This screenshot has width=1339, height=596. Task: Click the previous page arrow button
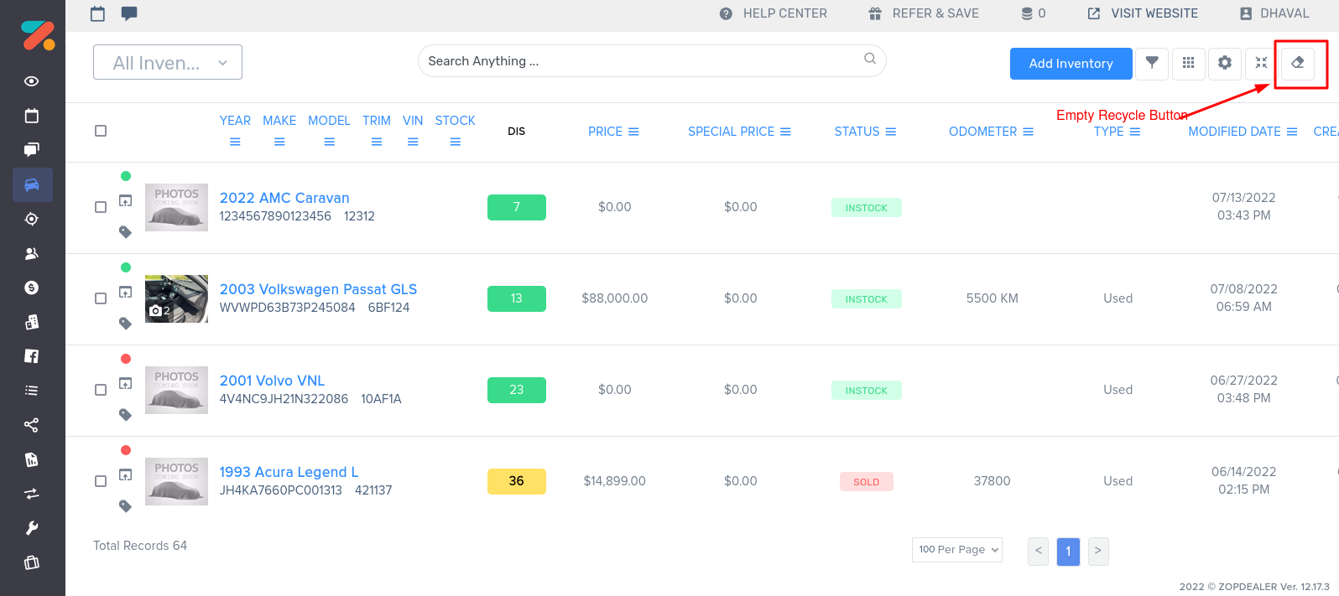pyautogui.click(x=1039, y=551)
